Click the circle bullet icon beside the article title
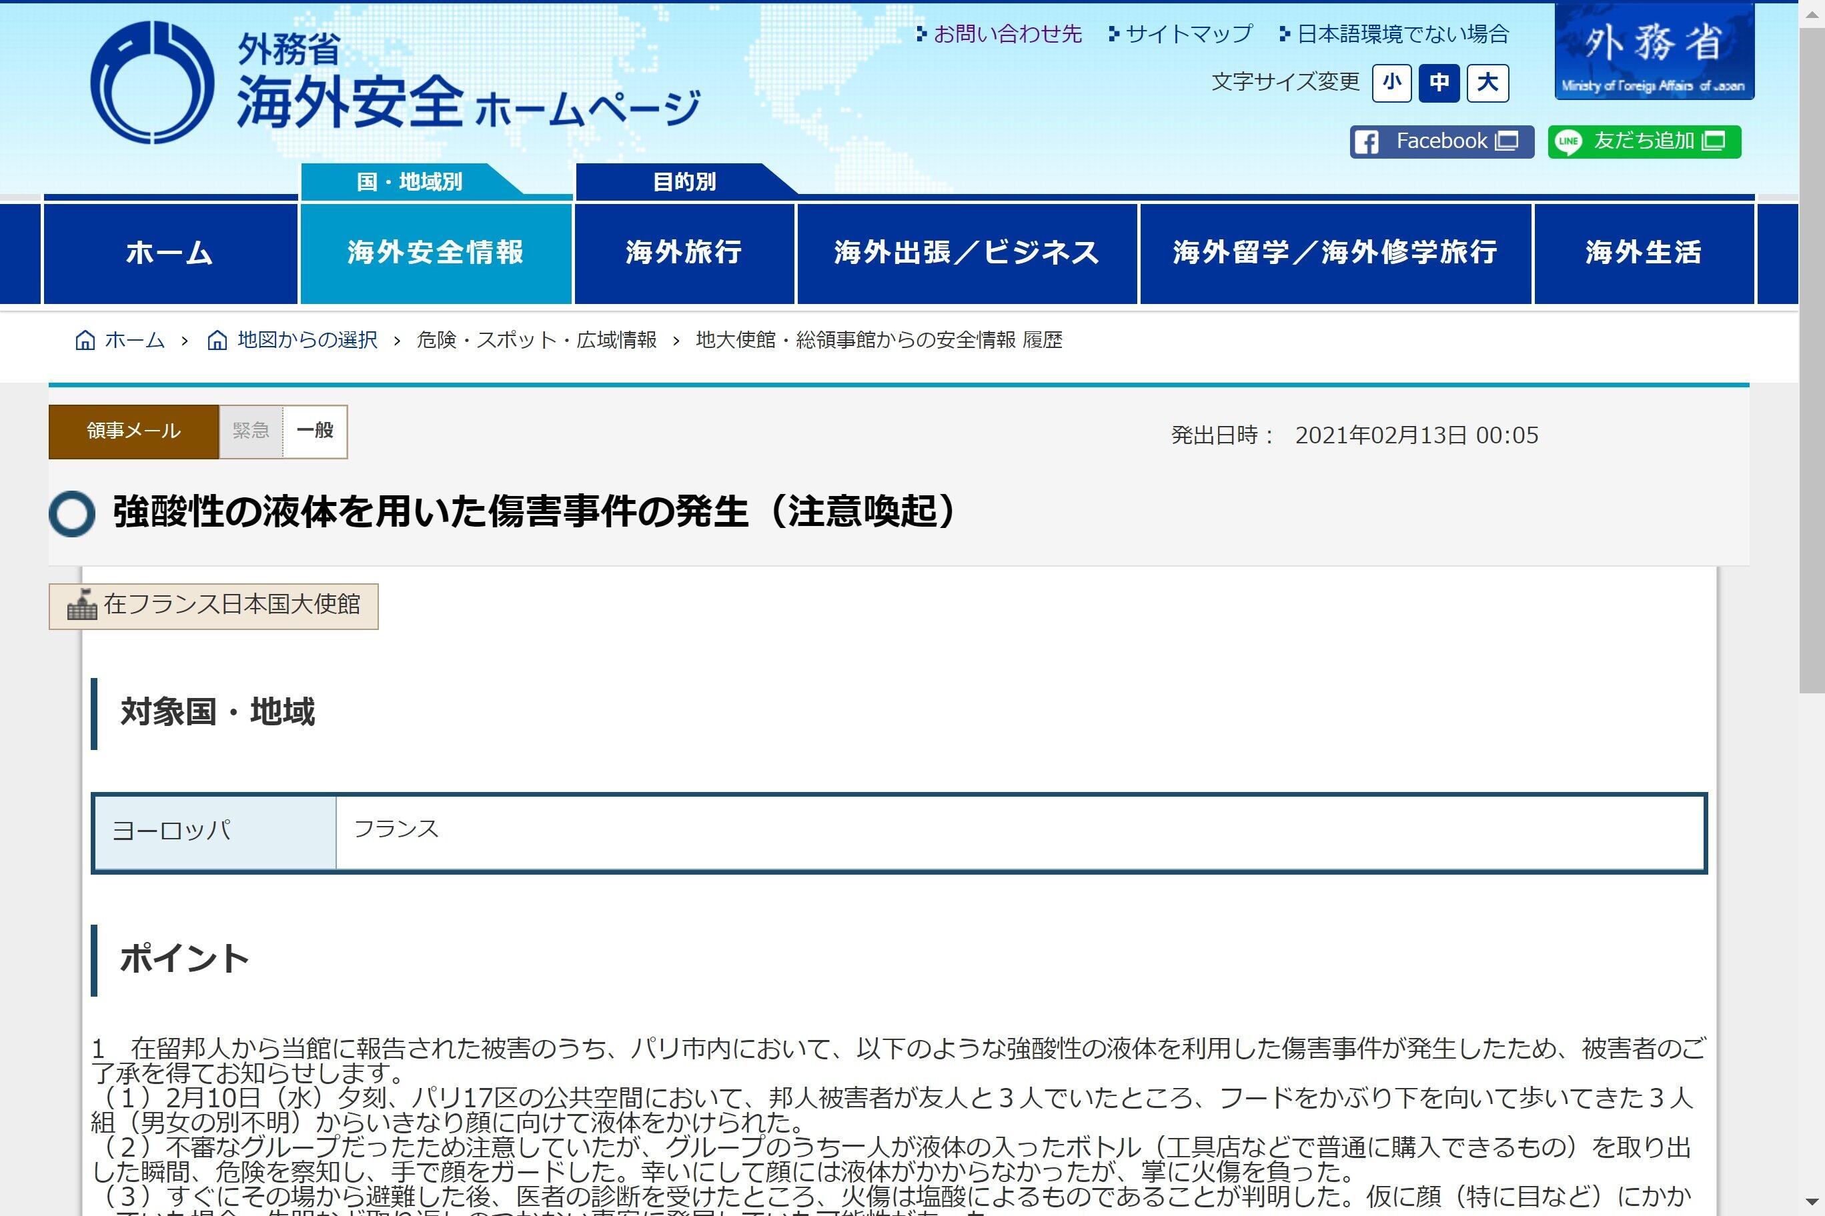 click(72, 513)
